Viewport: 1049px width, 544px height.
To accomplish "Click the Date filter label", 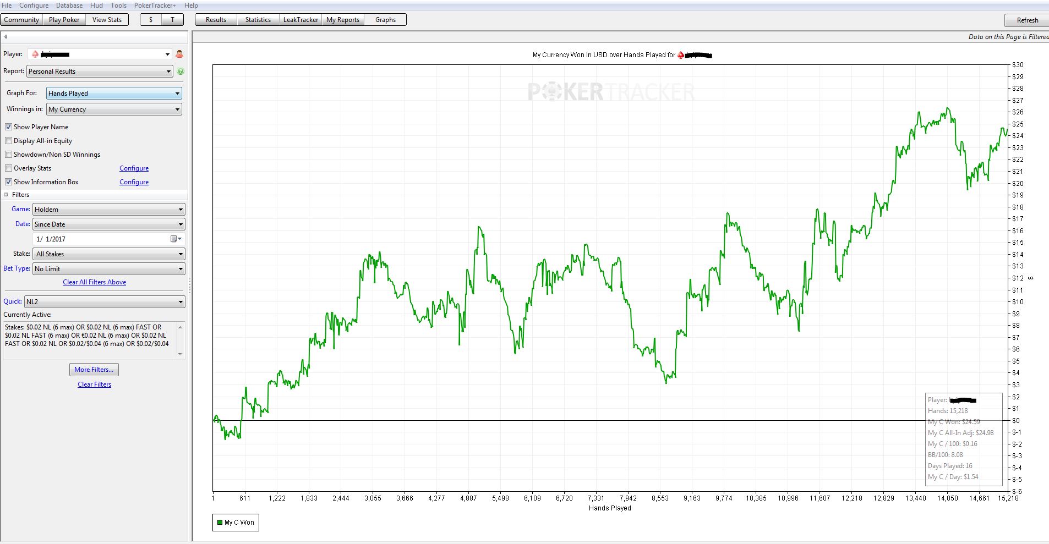I will point(23,224).
